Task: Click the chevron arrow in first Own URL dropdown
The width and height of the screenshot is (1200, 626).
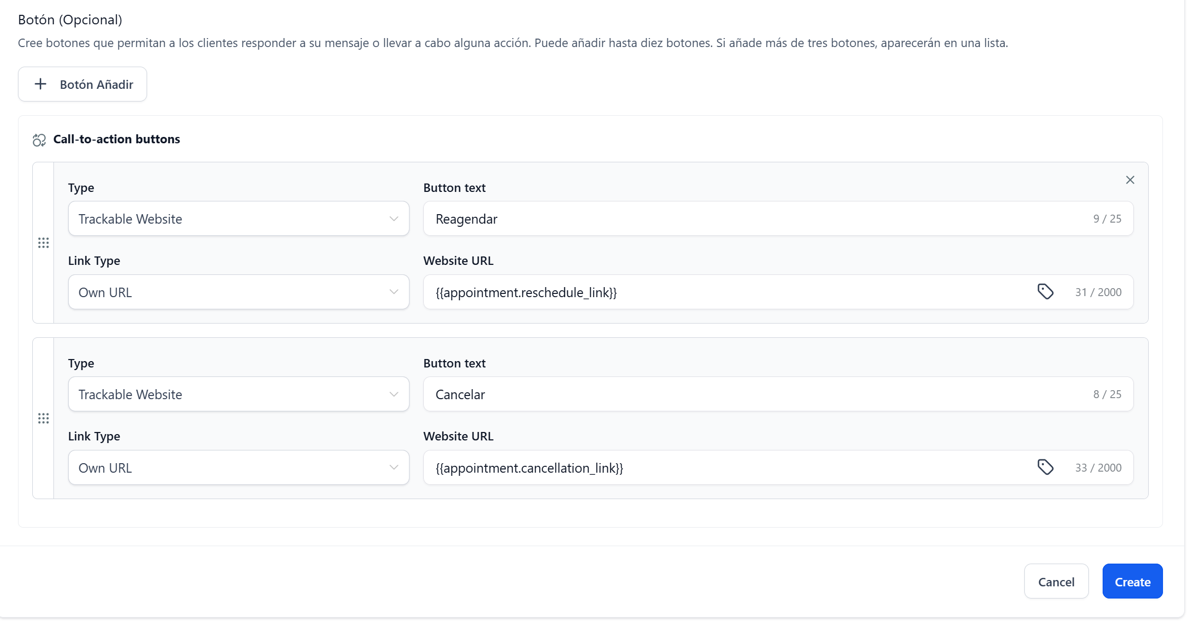Action: click(x=394, y=292)
